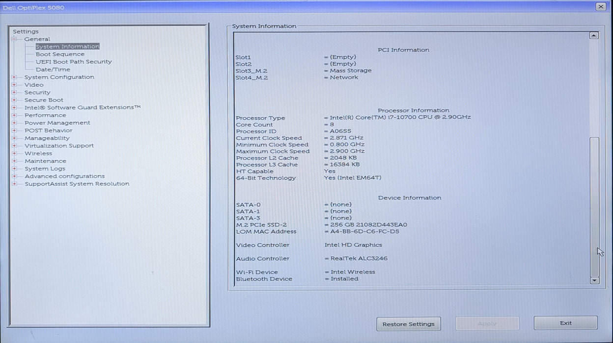The image size is (613, 343).
Task: Select the Performance category
Action: [45, 115]
